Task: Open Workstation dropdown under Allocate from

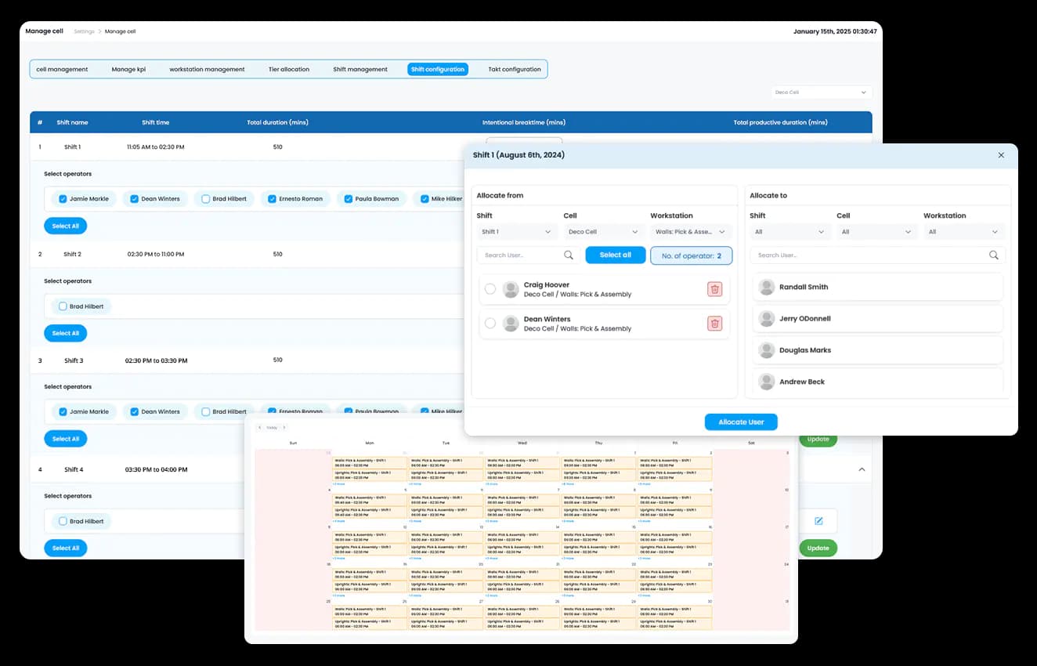Action: 691,232
